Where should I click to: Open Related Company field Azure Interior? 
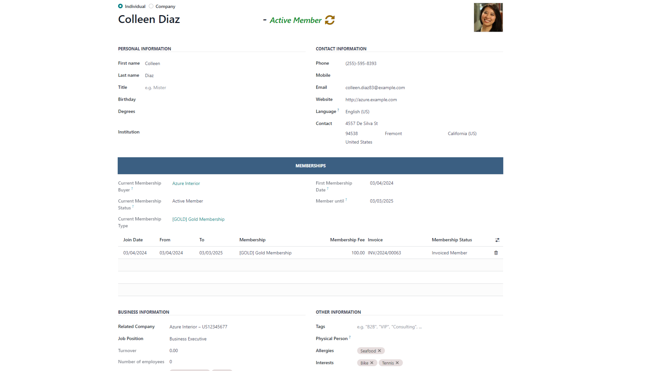(x=198, y=327)
